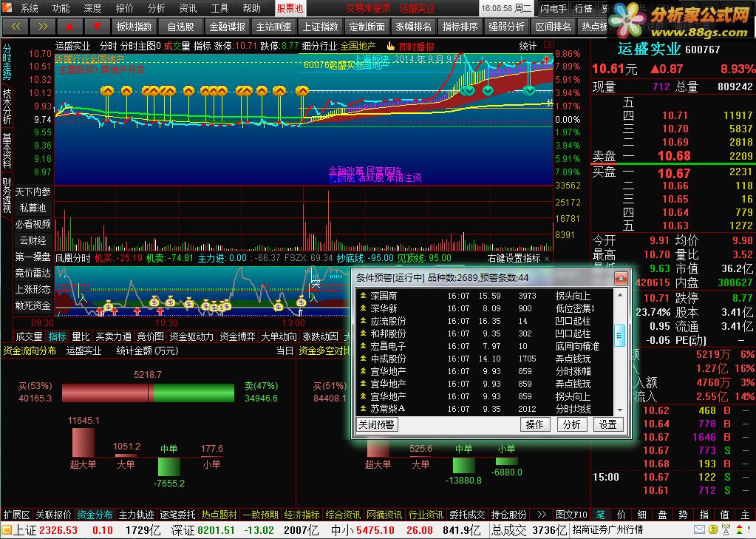Click the 闪电手 button
Screen dimensions: 756x539
(554, 8)
